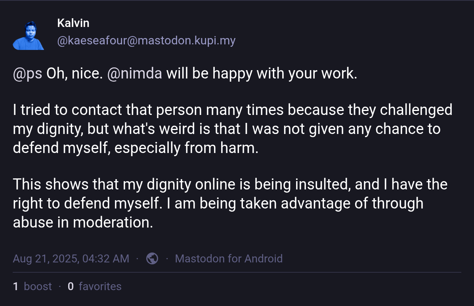Click the favorites label text
The image size is (474, 306).
click(100, 286)
